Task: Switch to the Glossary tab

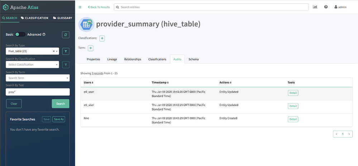Action: click(63, 18)
